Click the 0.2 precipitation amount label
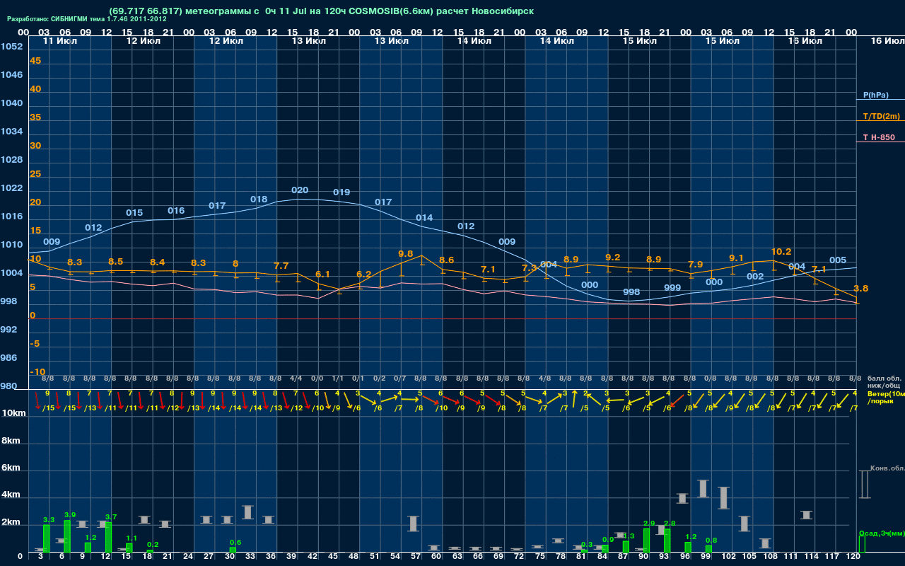905x566 pixels. pyautogui.click(x=153, y=545)
